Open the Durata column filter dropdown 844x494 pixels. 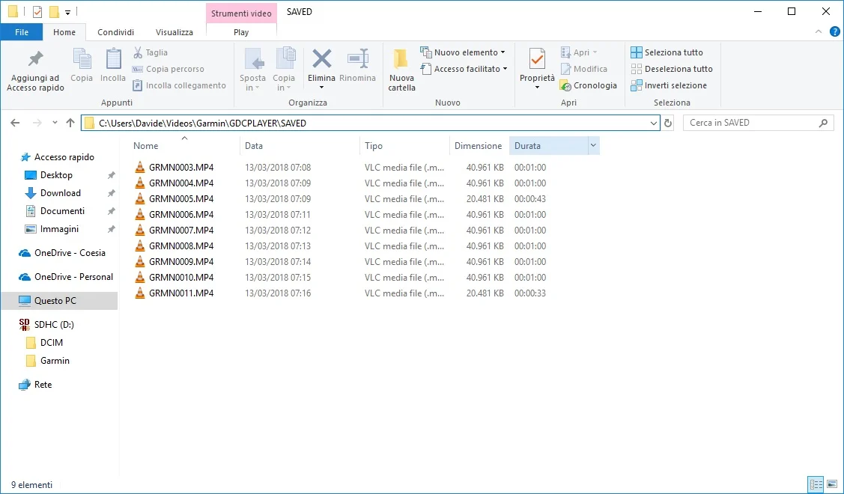(594, 145)
